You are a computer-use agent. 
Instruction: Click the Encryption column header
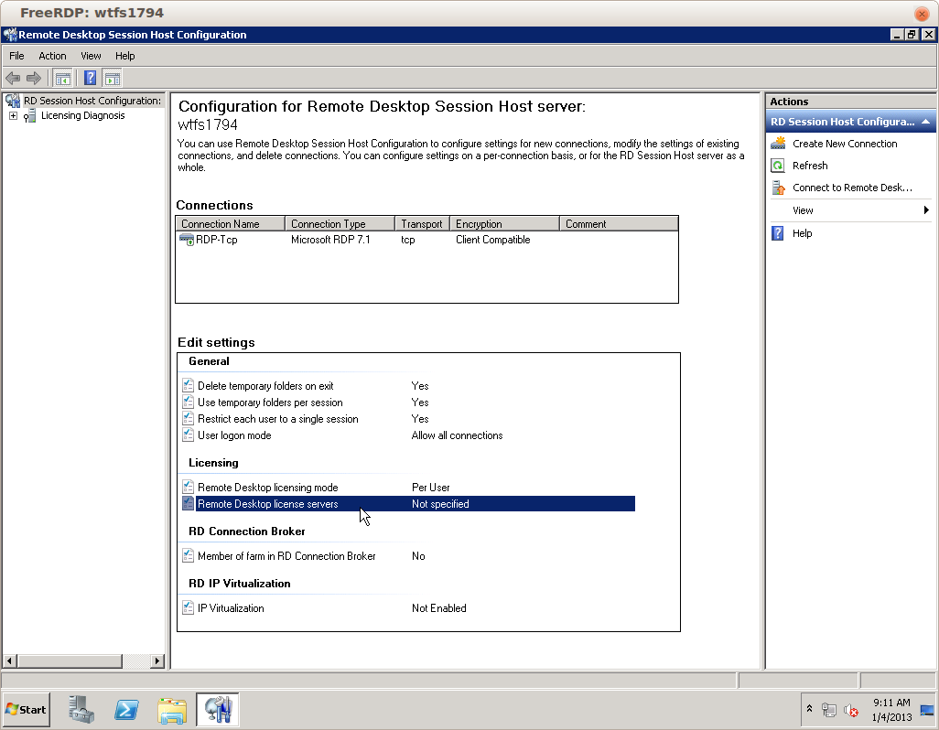(505, 224)
